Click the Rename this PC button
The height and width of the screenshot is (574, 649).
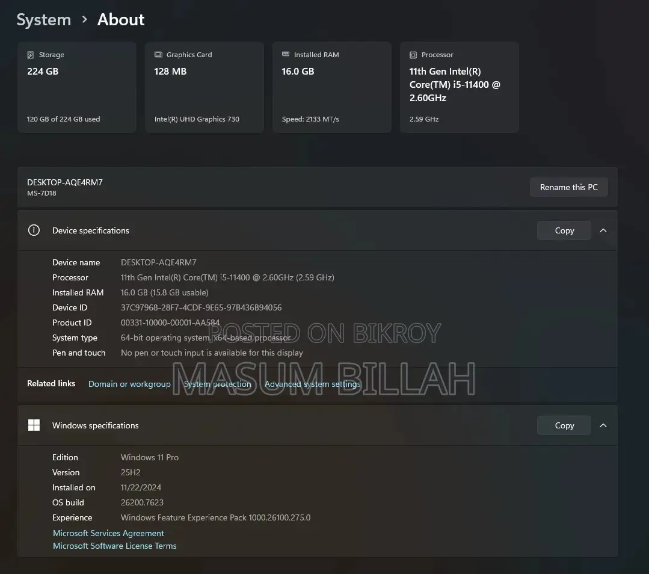pos(569,187)
